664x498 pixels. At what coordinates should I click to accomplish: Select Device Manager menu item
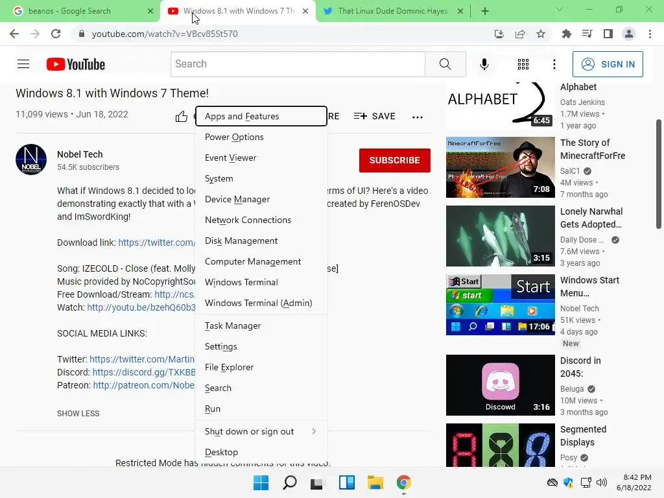[261, 199]
